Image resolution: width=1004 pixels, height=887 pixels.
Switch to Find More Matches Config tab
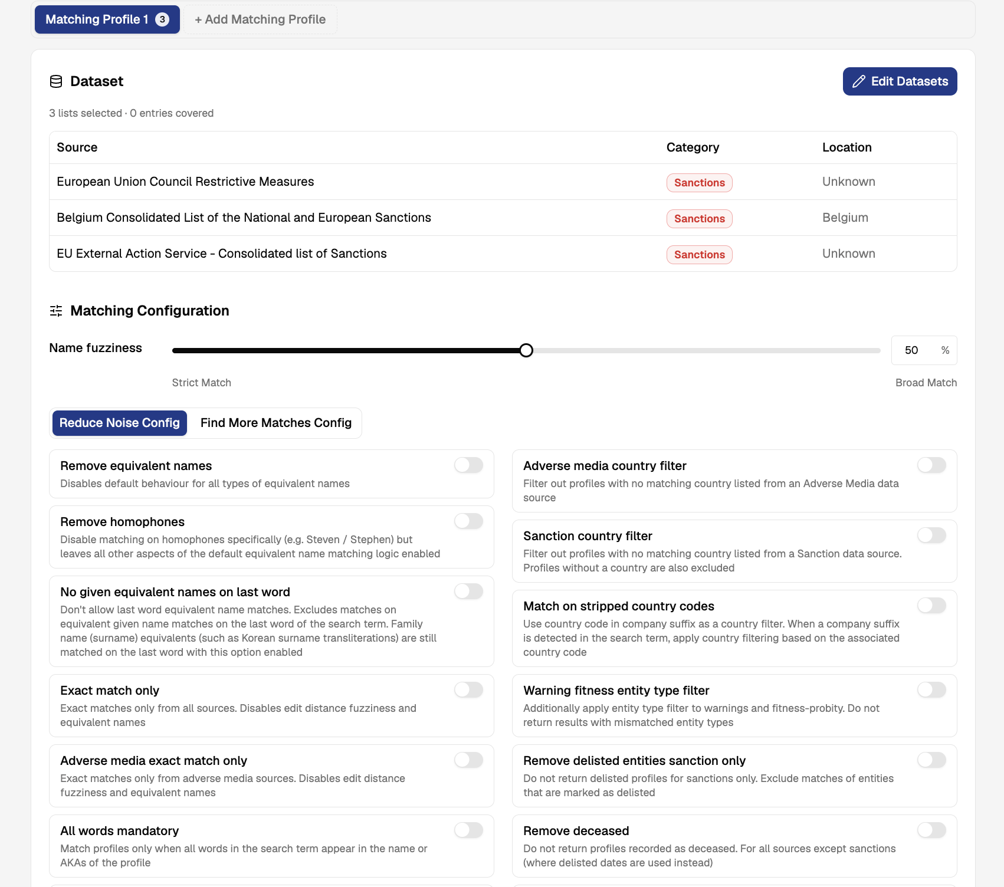(276, 423)
